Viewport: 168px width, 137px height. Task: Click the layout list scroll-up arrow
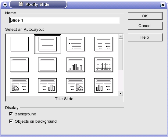pyautogui.click(x=121, y=37)
